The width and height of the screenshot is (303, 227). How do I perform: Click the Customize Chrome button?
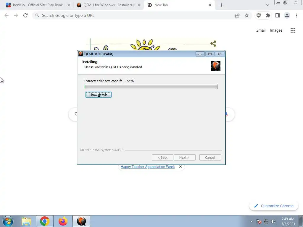coord(274,206)
